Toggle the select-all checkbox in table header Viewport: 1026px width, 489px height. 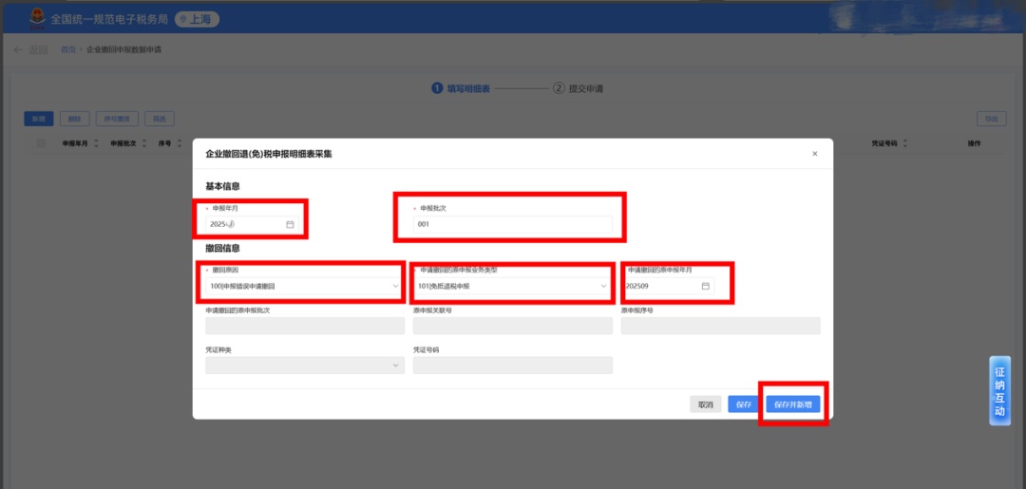pos(41,143)
